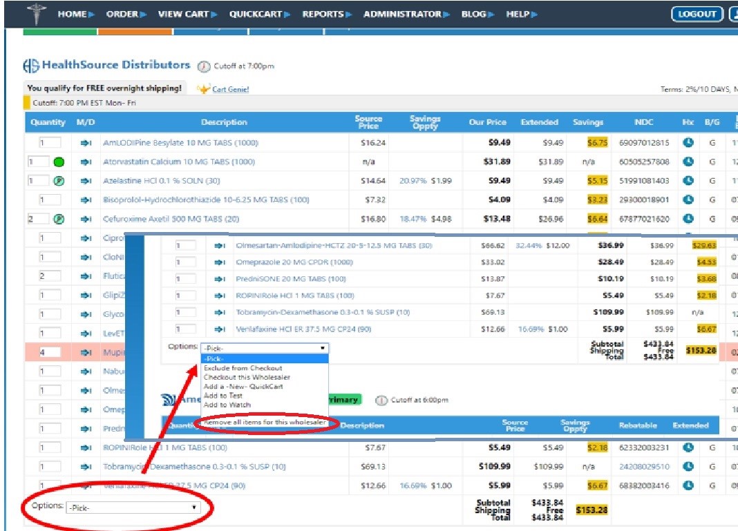Screen dimensions: 738x531
Task: Click the arrow icon in the Nabu row
Action: tap(86, 371)
